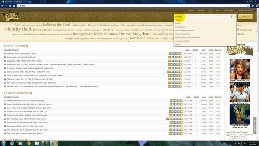The width and height of the screenshot is (259, 146).
Task: Open the file explorer folder on the taskbar
Action: 37,143
